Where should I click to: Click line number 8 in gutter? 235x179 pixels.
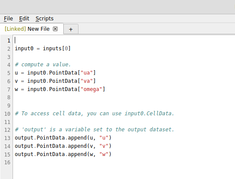pyautogui.click(x=9, y=98)
